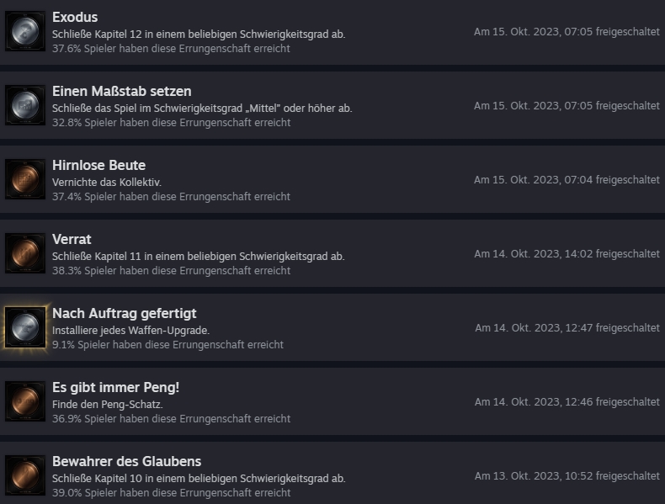The width and height of the screenshot is (665, 504).
Task: Click the Exodus achievement silver medal icon
Action: (x=25, y=31)
